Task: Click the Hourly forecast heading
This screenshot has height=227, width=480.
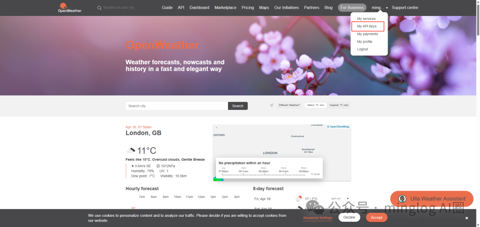Action: click(142, 189)
